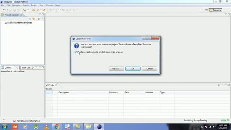Click the Preview > button

click(x=116, y=69)
